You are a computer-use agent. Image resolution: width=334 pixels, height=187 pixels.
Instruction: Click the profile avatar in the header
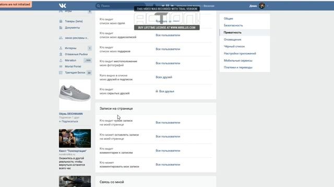262,6
